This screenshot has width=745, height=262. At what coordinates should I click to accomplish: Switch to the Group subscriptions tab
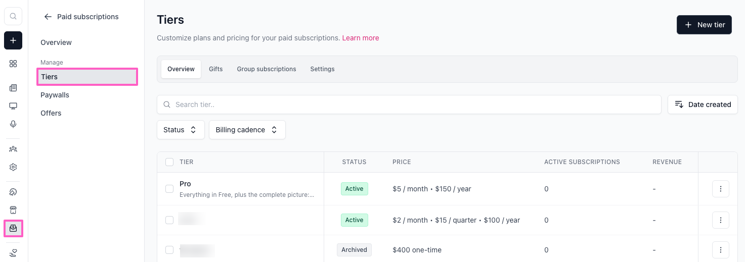tap(267, 69)
